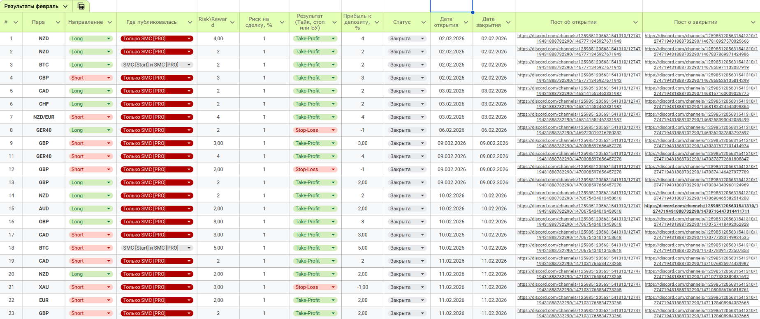Open Закрыта status chip in row 23
The image size is (760, 319).
[x=407, y=313]
